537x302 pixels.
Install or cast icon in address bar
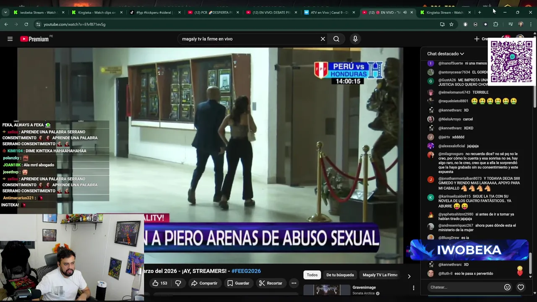442,24
